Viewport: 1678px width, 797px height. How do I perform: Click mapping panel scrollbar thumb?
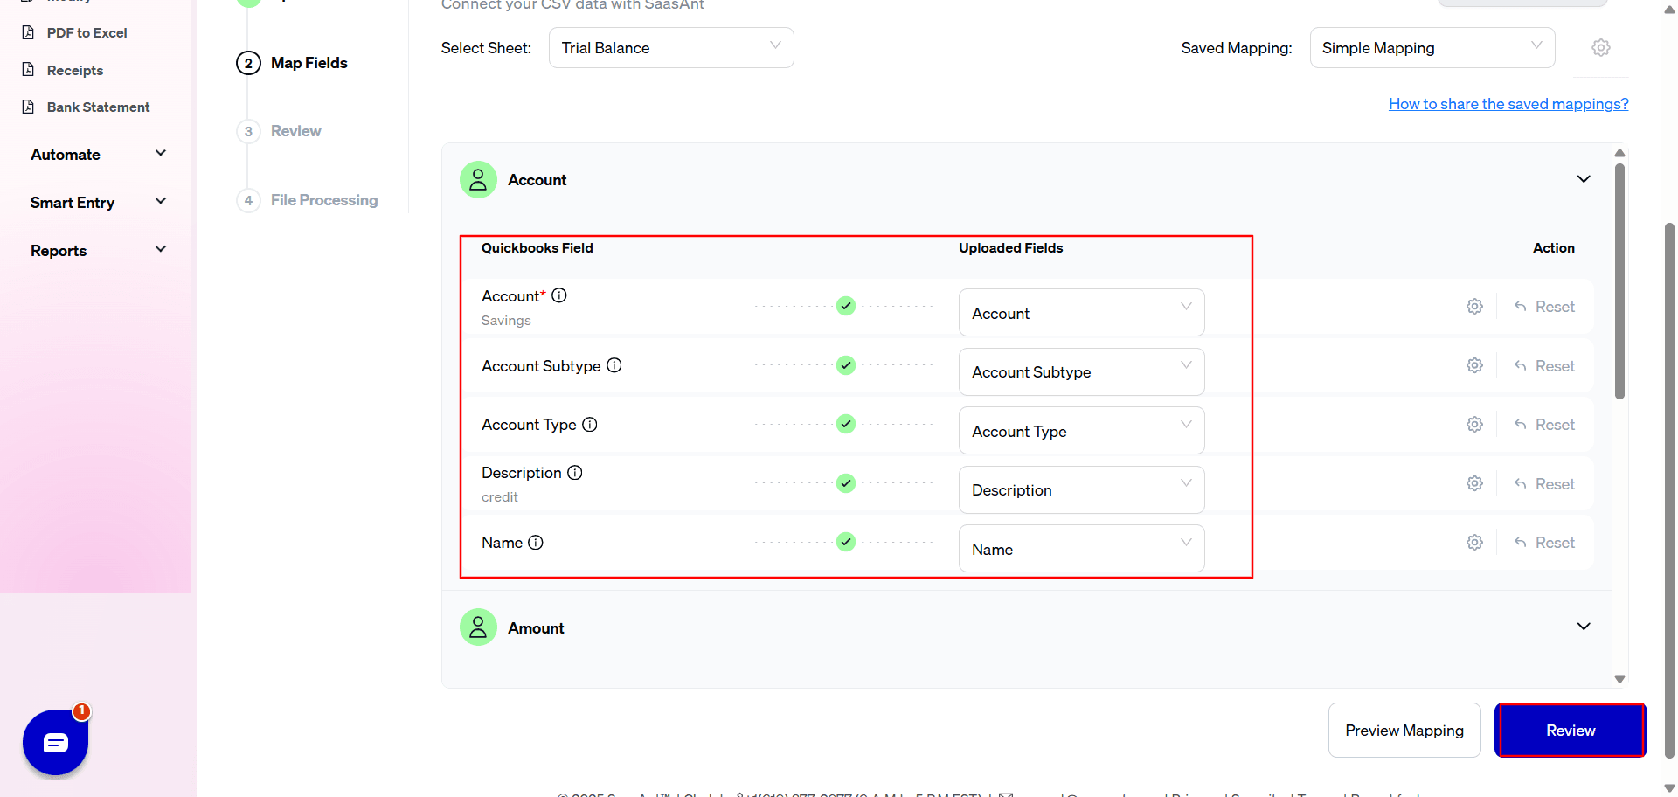point(1619,281)
